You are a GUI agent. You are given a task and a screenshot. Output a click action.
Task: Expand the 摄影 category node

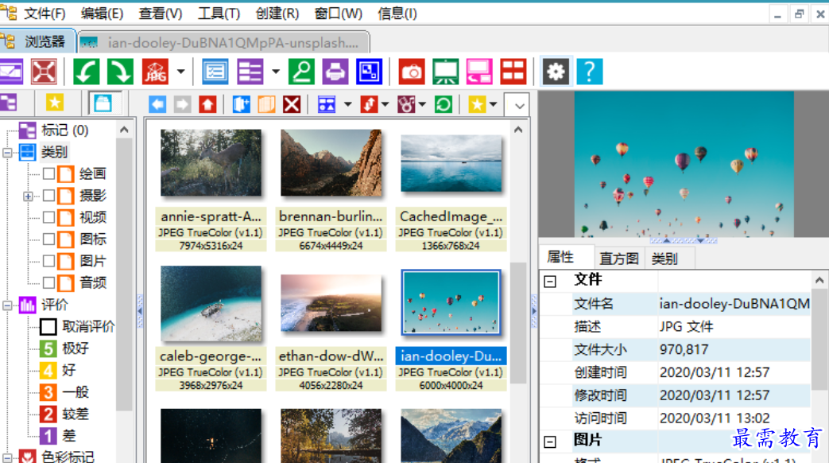coord(28,196)
